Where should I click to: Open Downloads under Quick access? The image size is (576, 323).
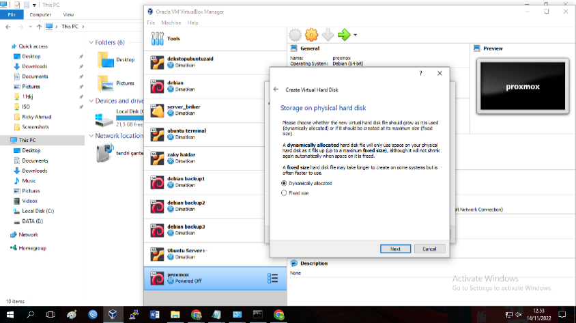[x=35, y=66]
